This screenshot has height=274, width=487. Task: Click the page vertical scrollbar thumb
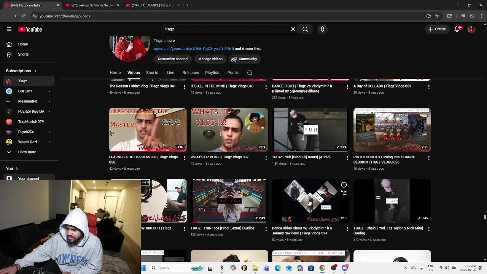(485, 217)
